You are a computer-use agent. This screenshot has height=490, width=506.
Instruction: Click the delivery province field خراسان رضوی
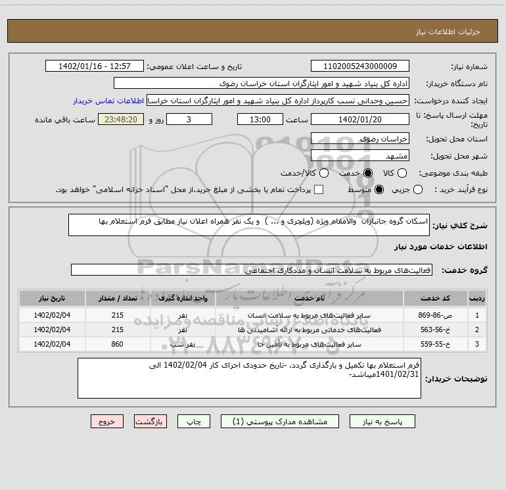(360, 139)
